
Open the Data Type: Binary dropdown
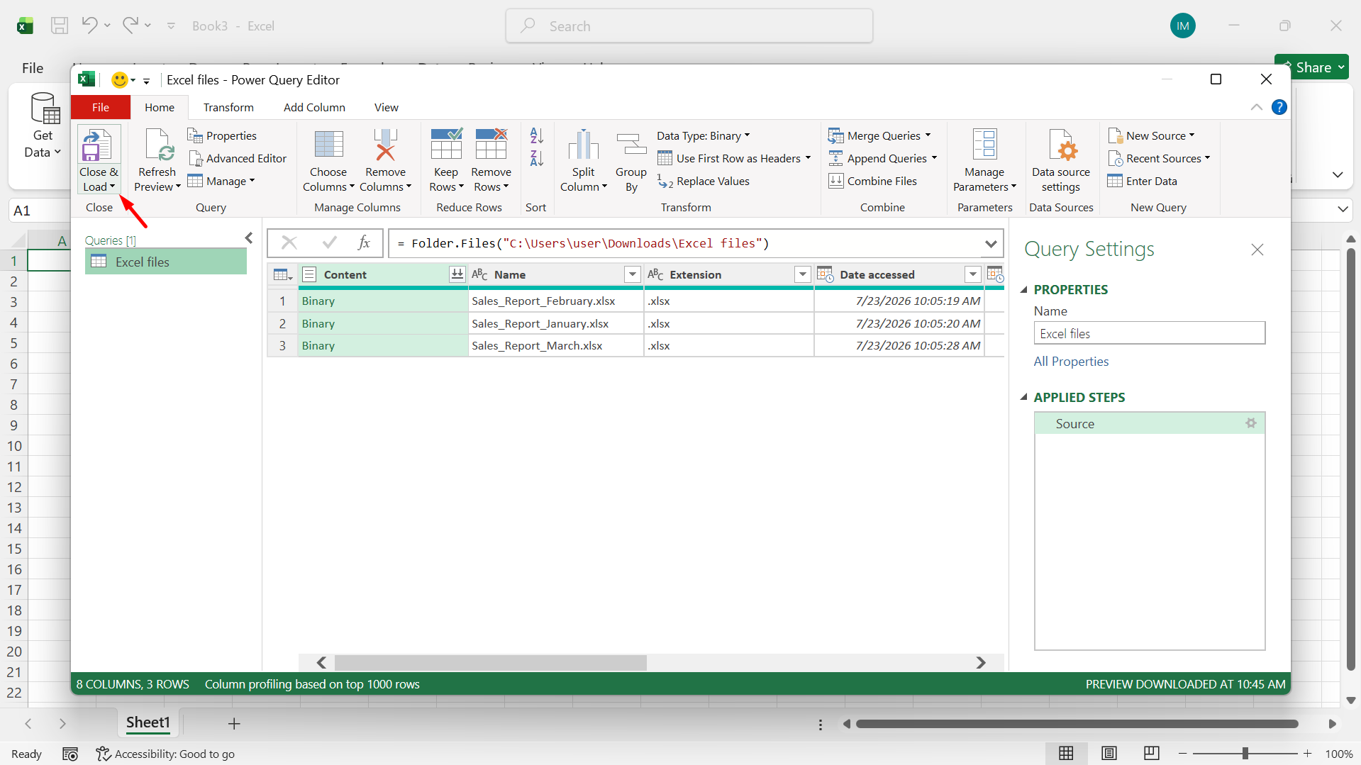(703, 135)
